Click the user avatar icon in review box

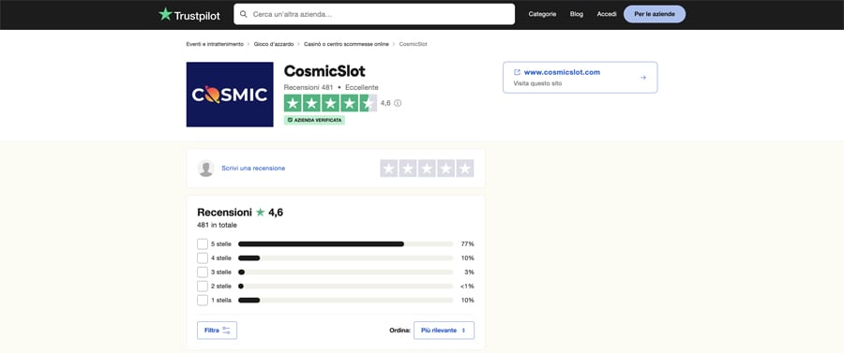point(205,169)
